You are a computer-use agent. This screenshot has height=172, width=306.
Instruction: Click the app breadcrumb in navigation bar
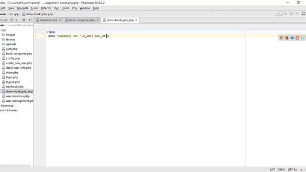click(14, 14)
